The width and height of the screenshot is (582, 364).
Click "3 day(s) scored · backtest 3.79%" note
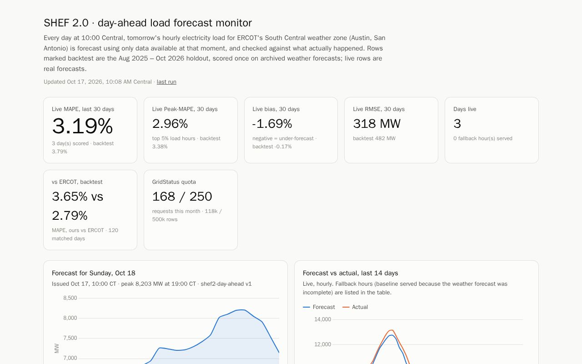83,147
